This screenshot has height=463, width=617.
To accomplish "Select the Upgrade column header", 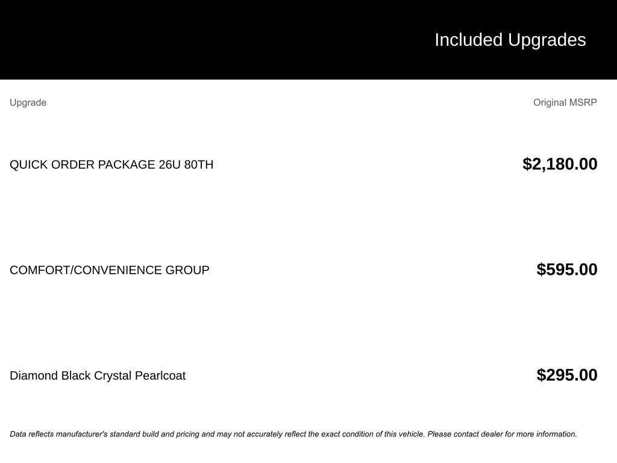I will [28, 102].
